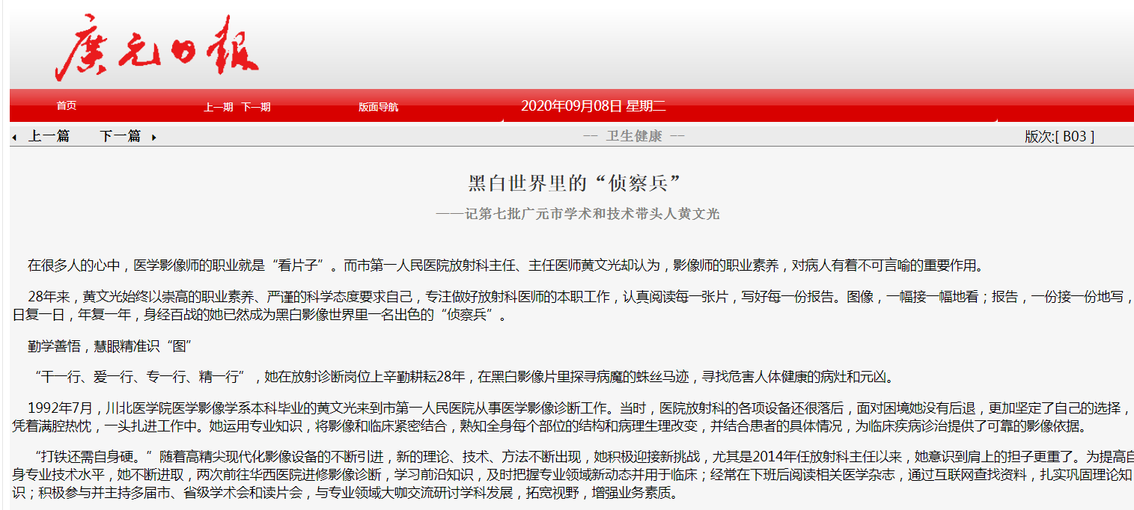Screen dimensions: 1134x510
Task: Click the paragraph starting 28年来
Action: (x=569, y=305)
